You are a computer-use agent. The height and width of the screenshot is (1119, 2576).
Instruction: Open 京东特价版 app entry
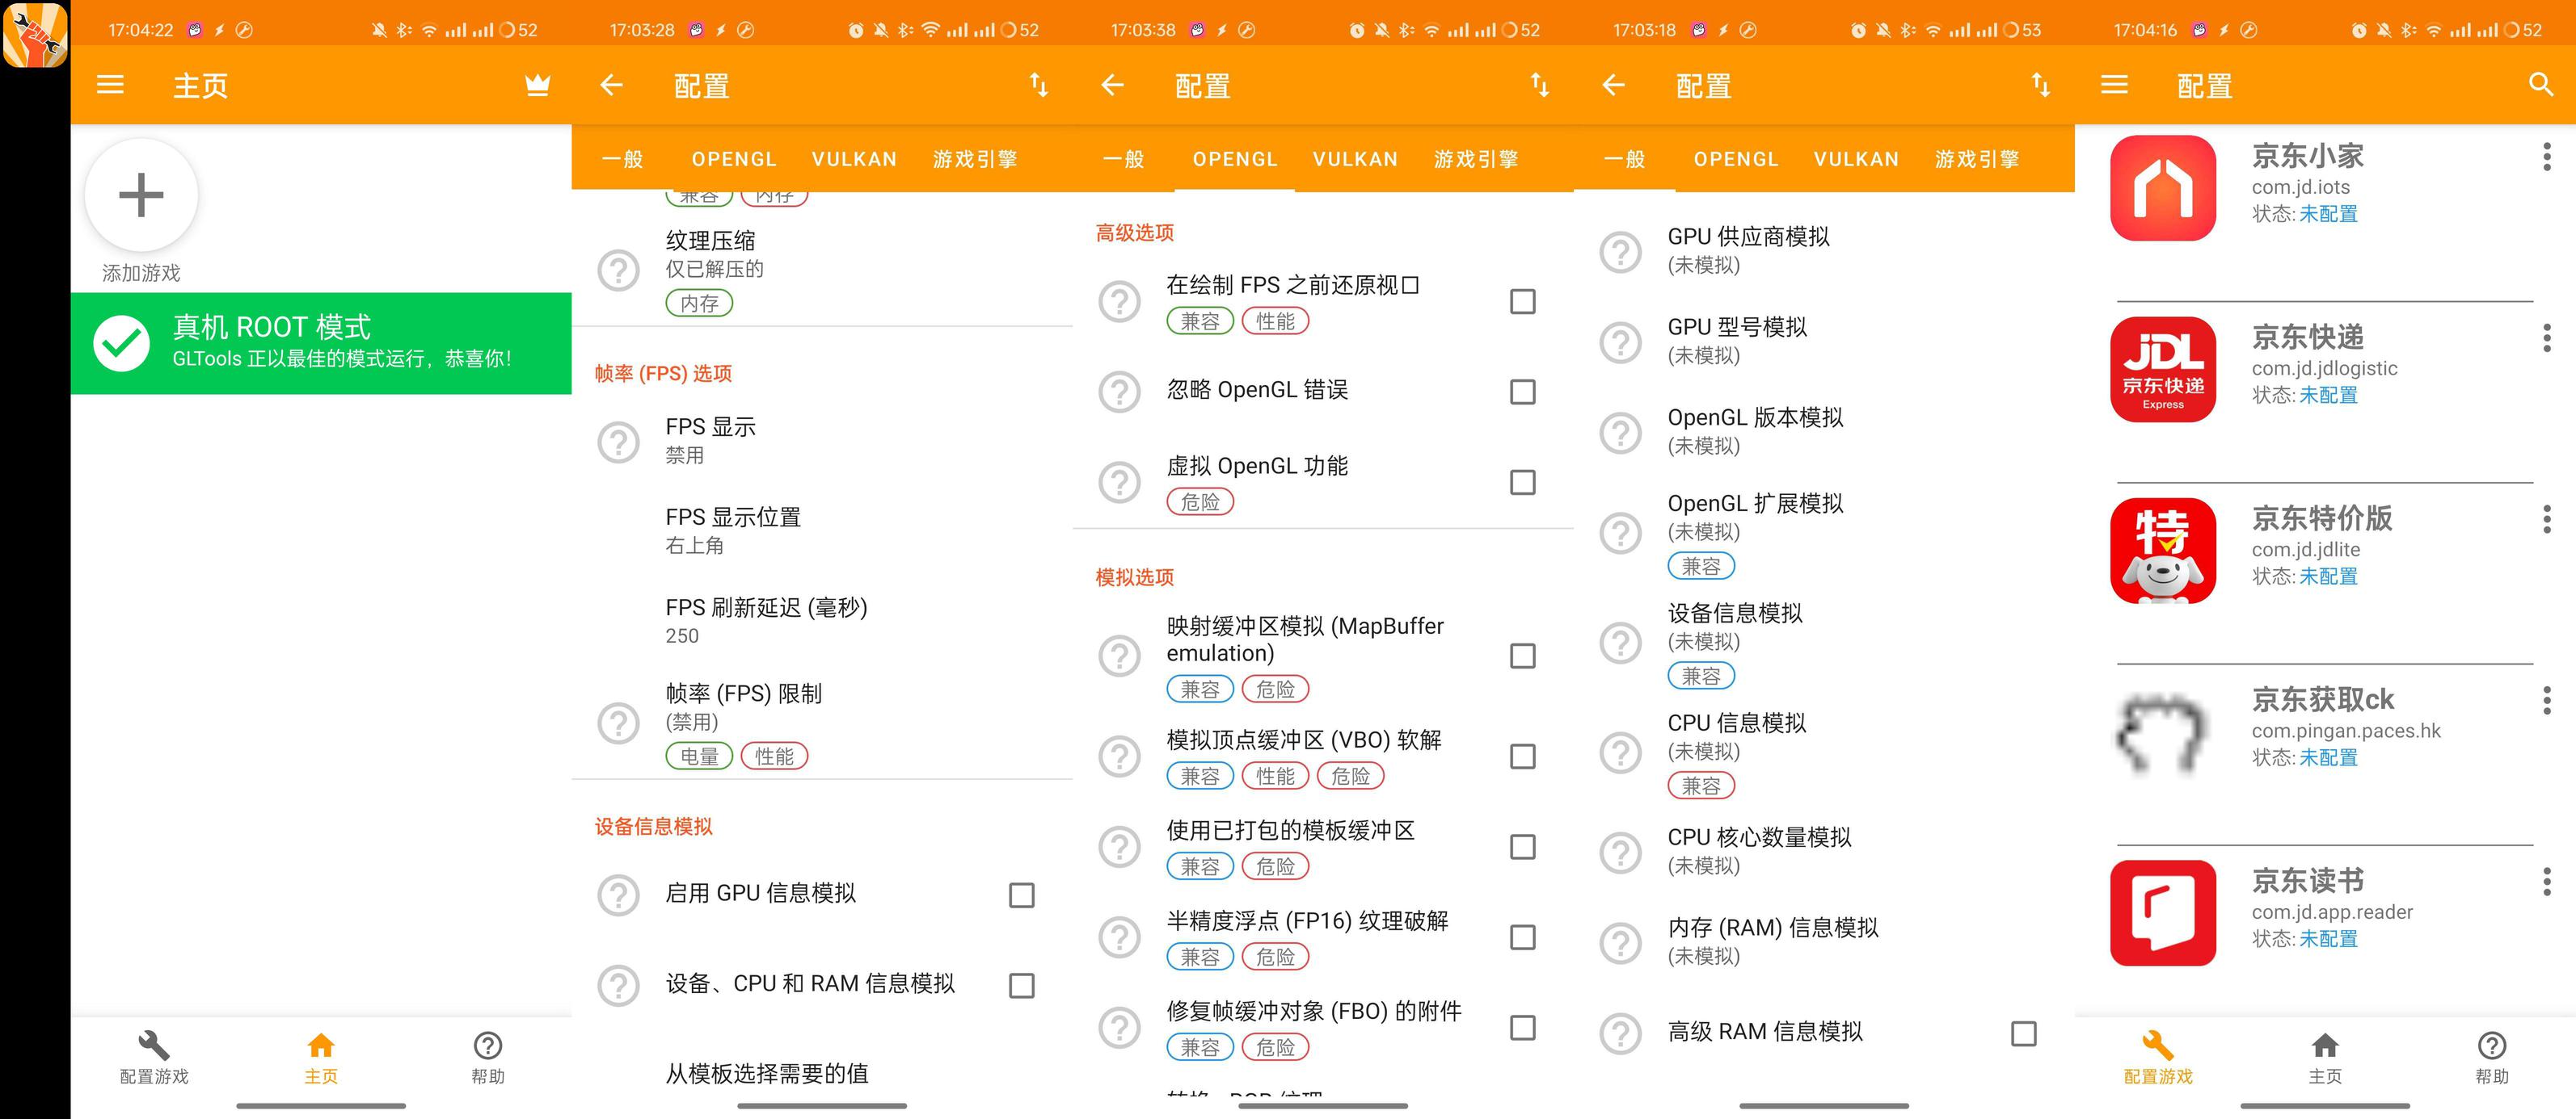point(2325,550)
